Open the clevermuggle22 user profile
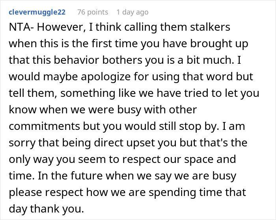Viewport: 276px width, 220px height. click(x=37, y=12)
